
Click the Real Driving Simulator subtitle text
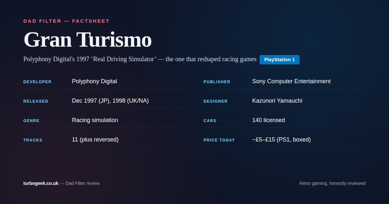[140, 59]
